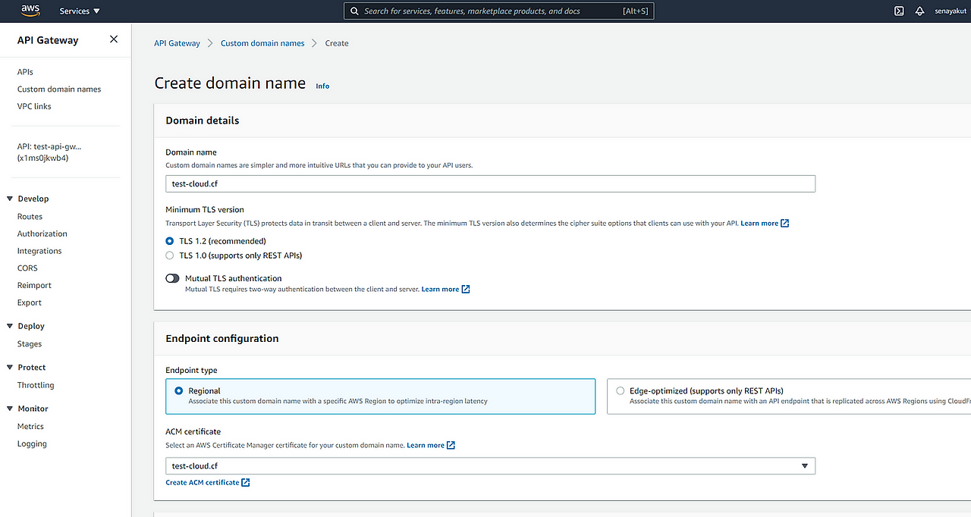Open the Learn more link for Mutual TLS
The width and height of the screenshot is (971, 517).
click(440, 289)
